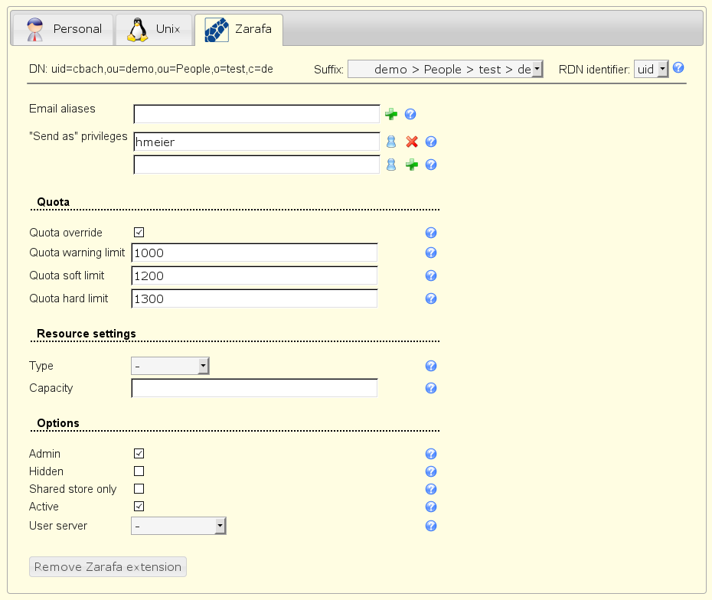This screenshot has width=712, height=600.
Task: Open help icon for RDN identifier
Action: (x=678, y=68)
